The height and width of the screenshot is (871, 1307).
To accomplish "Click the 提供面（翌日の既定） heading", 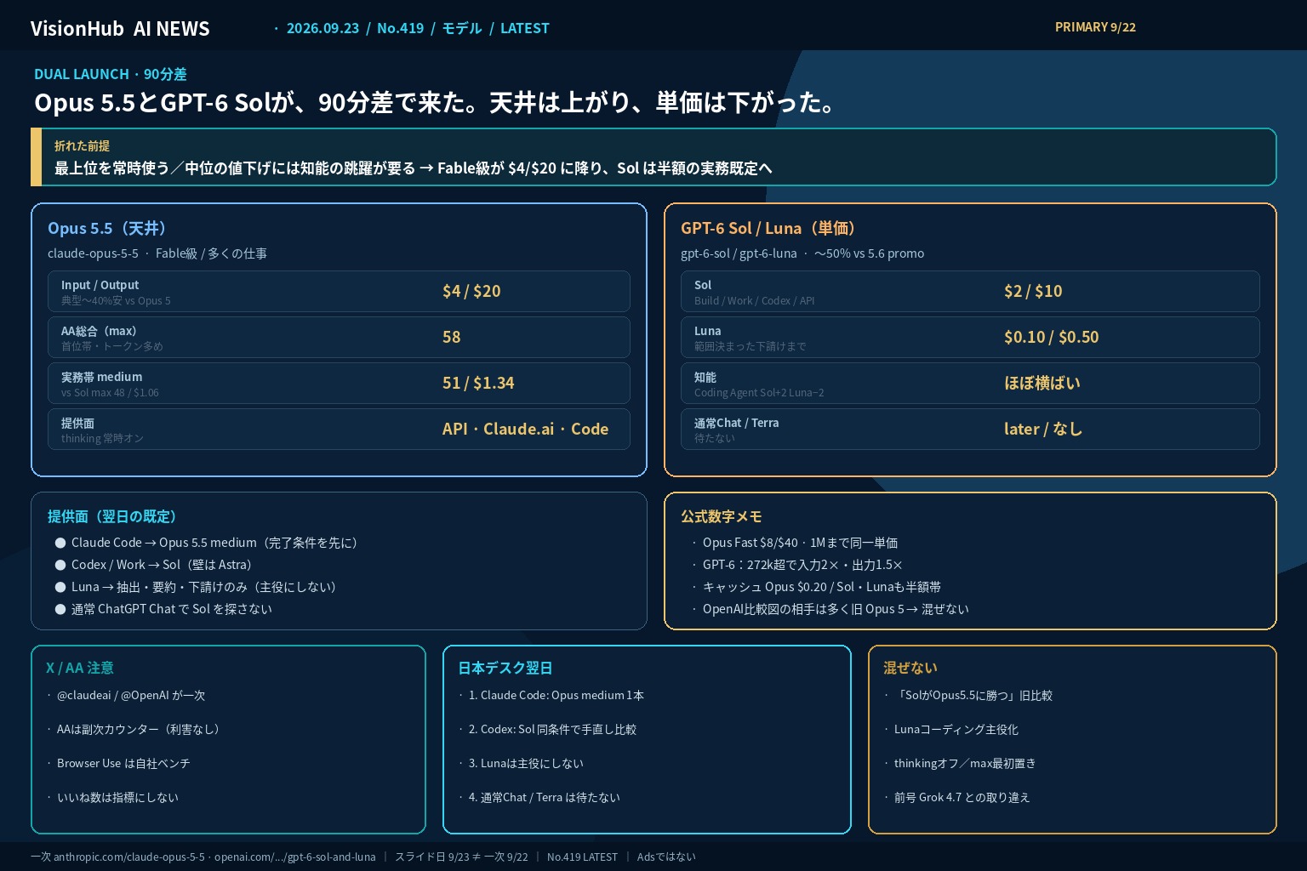I will (115, 516).
